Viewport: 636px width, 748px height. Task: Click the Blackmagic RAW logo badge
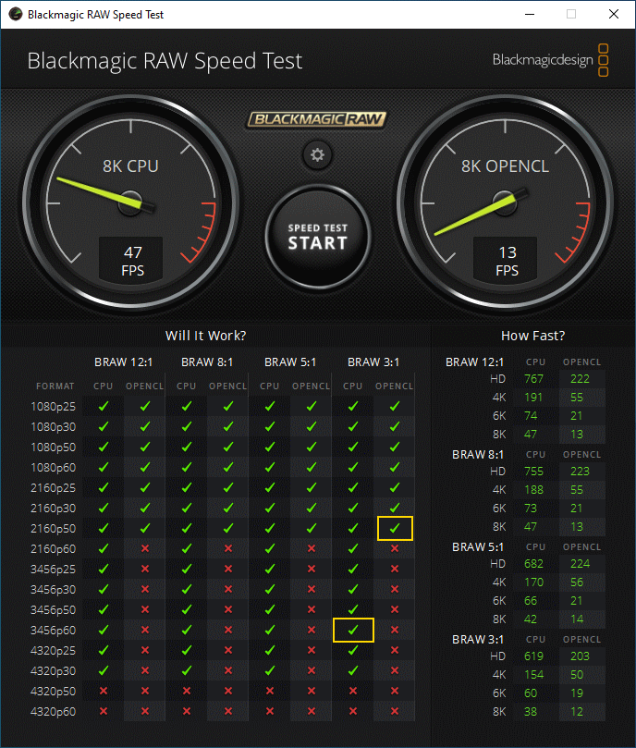tap(317, 118)
